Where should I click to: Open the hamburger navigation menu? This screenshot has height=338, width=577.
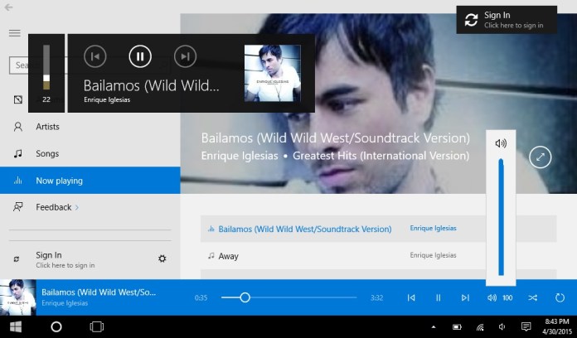[15, 33]
